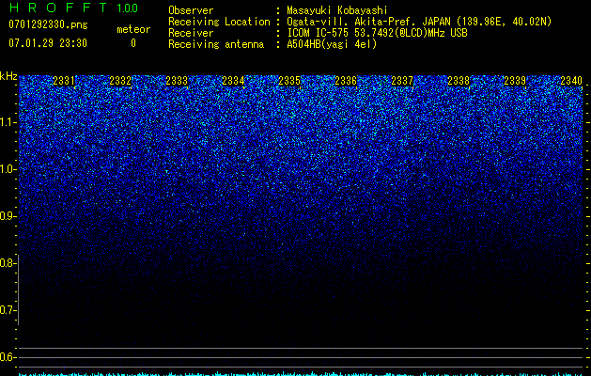The image size is (591, 376).
Task: Click the observer name Masayuki Kobayashi
Action: [337, 10]
